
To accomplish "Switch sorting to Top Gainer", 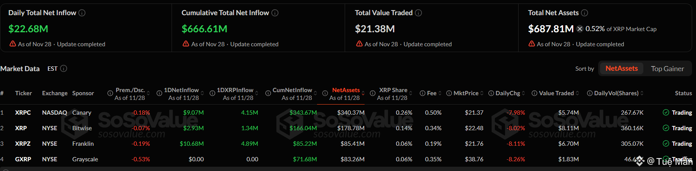I will point(667,69).
